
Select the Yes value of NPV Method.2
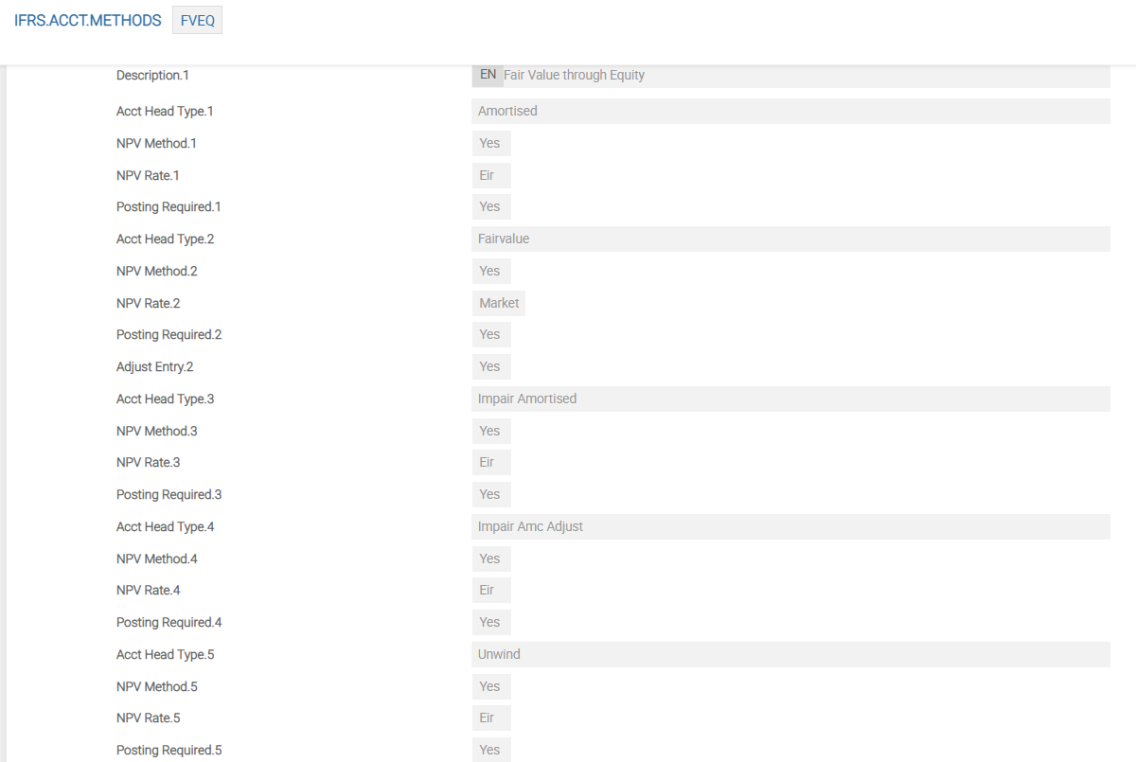[490, 271]
